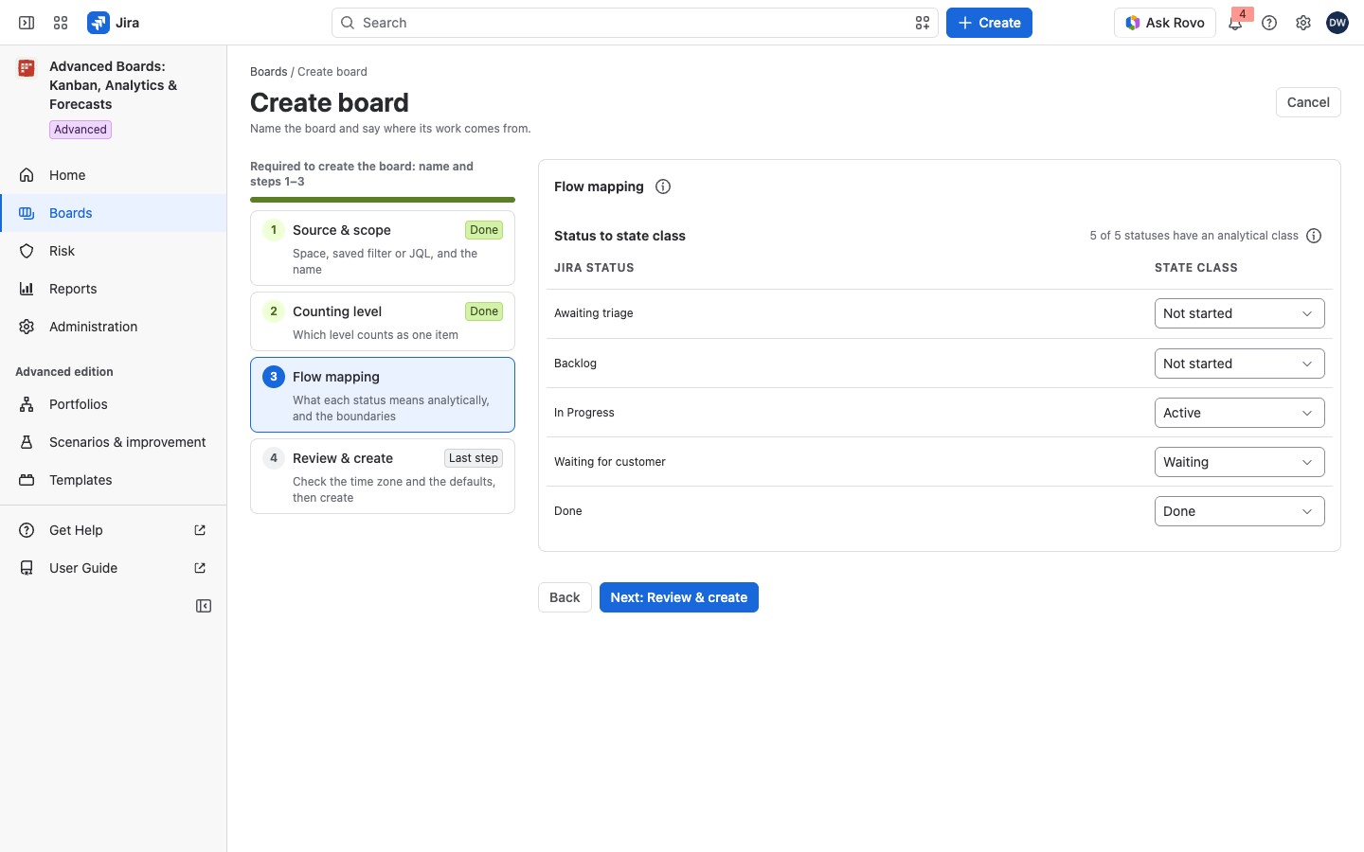Click the info icon beside Flow mapping heading
The width and height of the screenshot is (1364, 852).
tap(663, 186)
